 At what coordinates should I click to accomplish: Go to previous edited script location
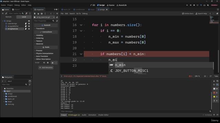(210, 14)
